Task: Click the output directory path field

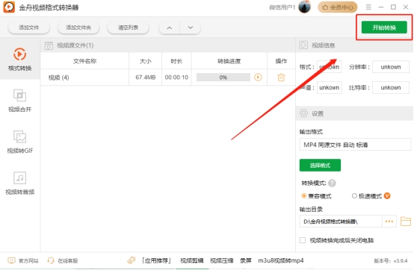Action: [341, 222]
